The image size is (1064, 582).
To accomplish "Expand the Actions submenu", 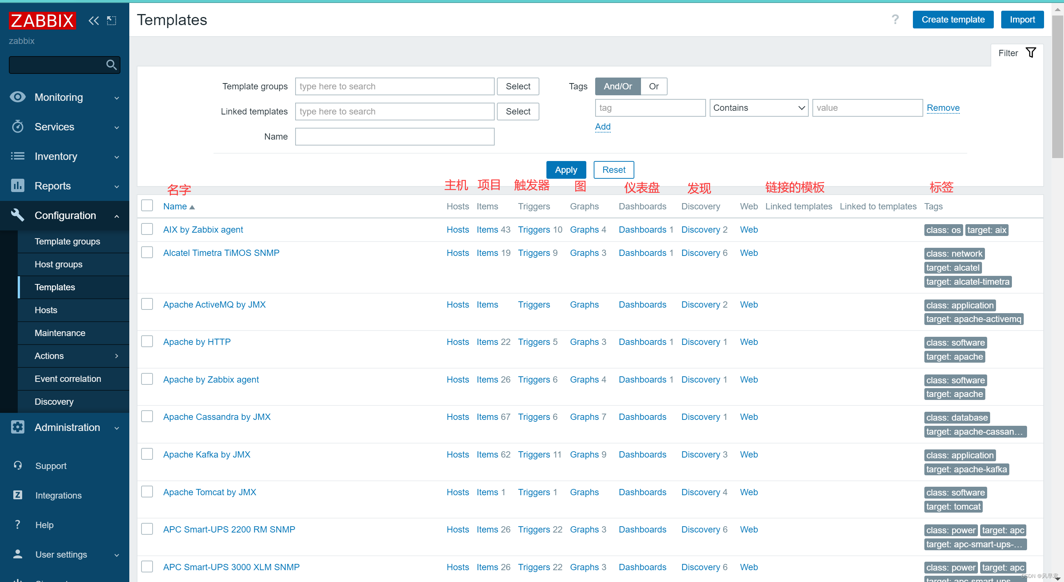I will tap(49, 355).
